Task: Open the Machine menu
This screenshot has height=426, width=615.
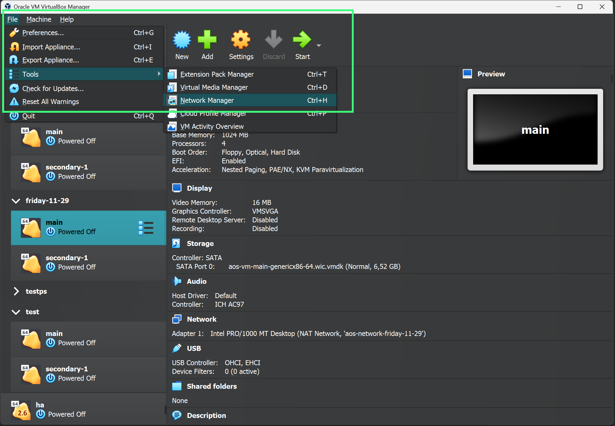Action: [x=39, y=19]
